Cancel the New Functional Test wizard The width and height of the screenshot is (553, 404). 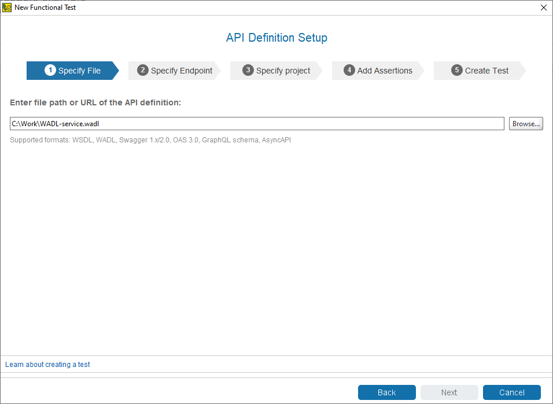pos(512,392)
